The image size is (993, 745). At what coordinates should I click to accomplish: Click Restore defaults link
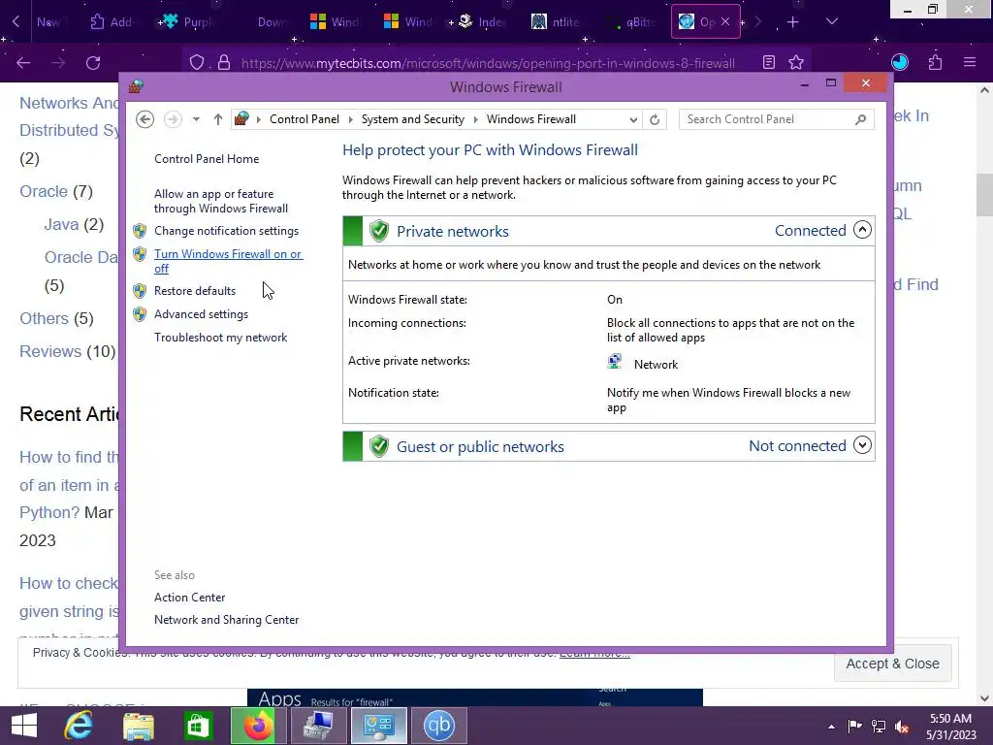coord(194,291)
